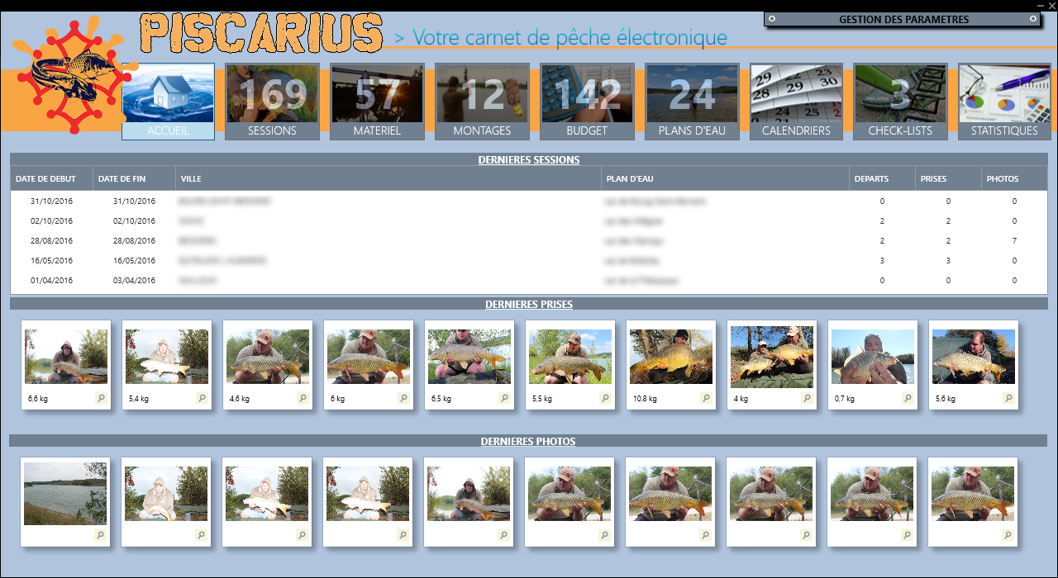Open the Calendriers tile

pyautogui.click(x=796, y=102)
